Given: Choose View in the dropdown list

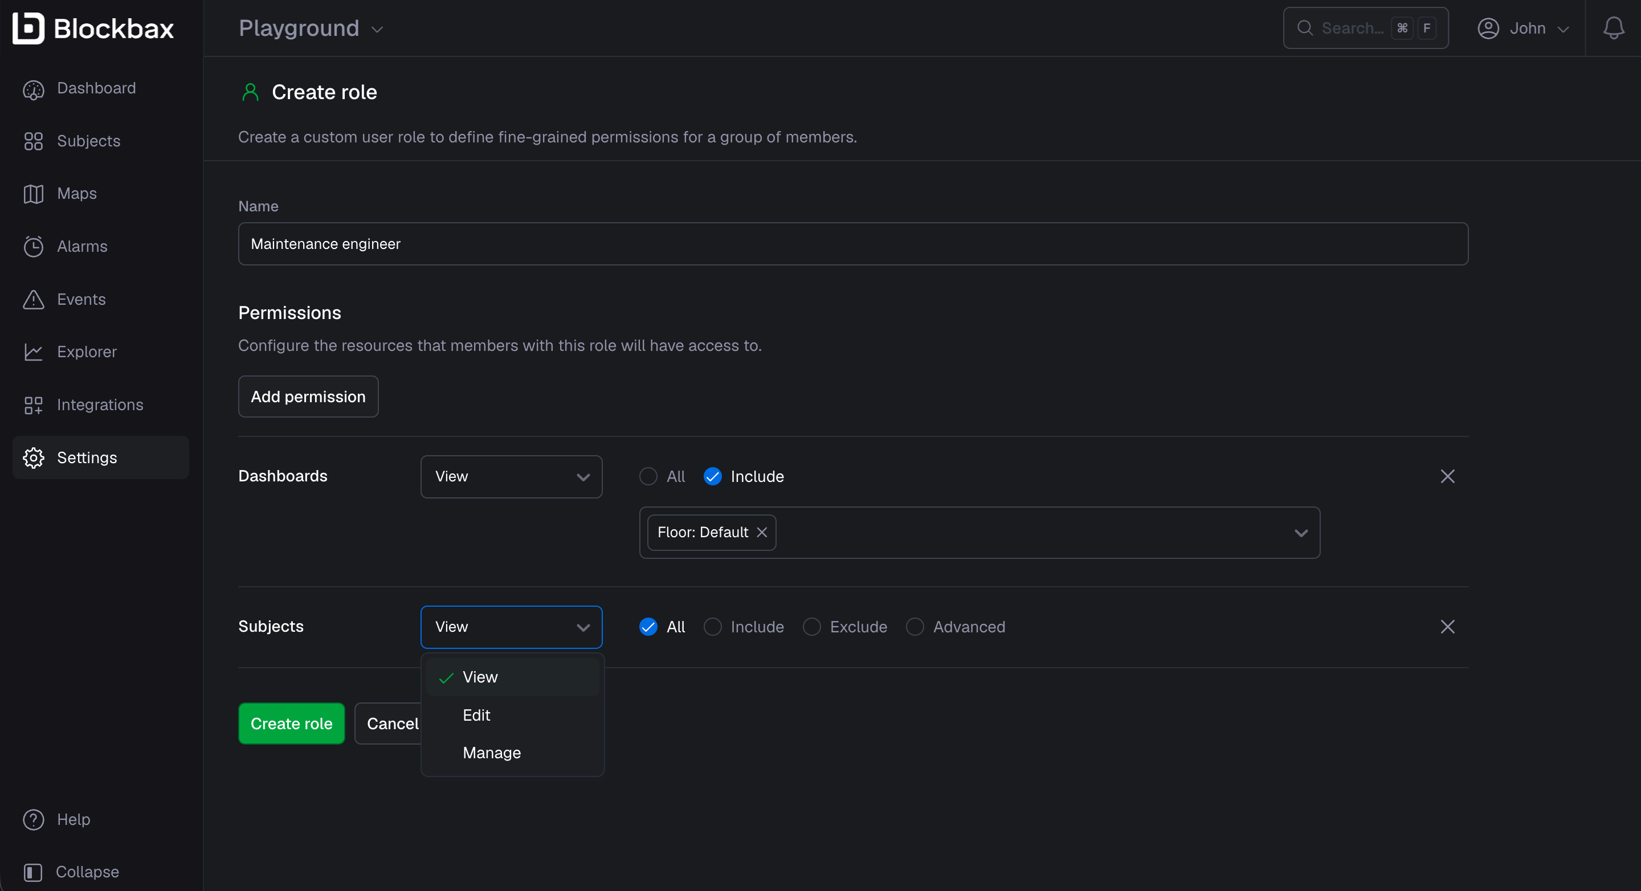Looking at the screenshot, I should pyautogui.click(x=513, y=677).
